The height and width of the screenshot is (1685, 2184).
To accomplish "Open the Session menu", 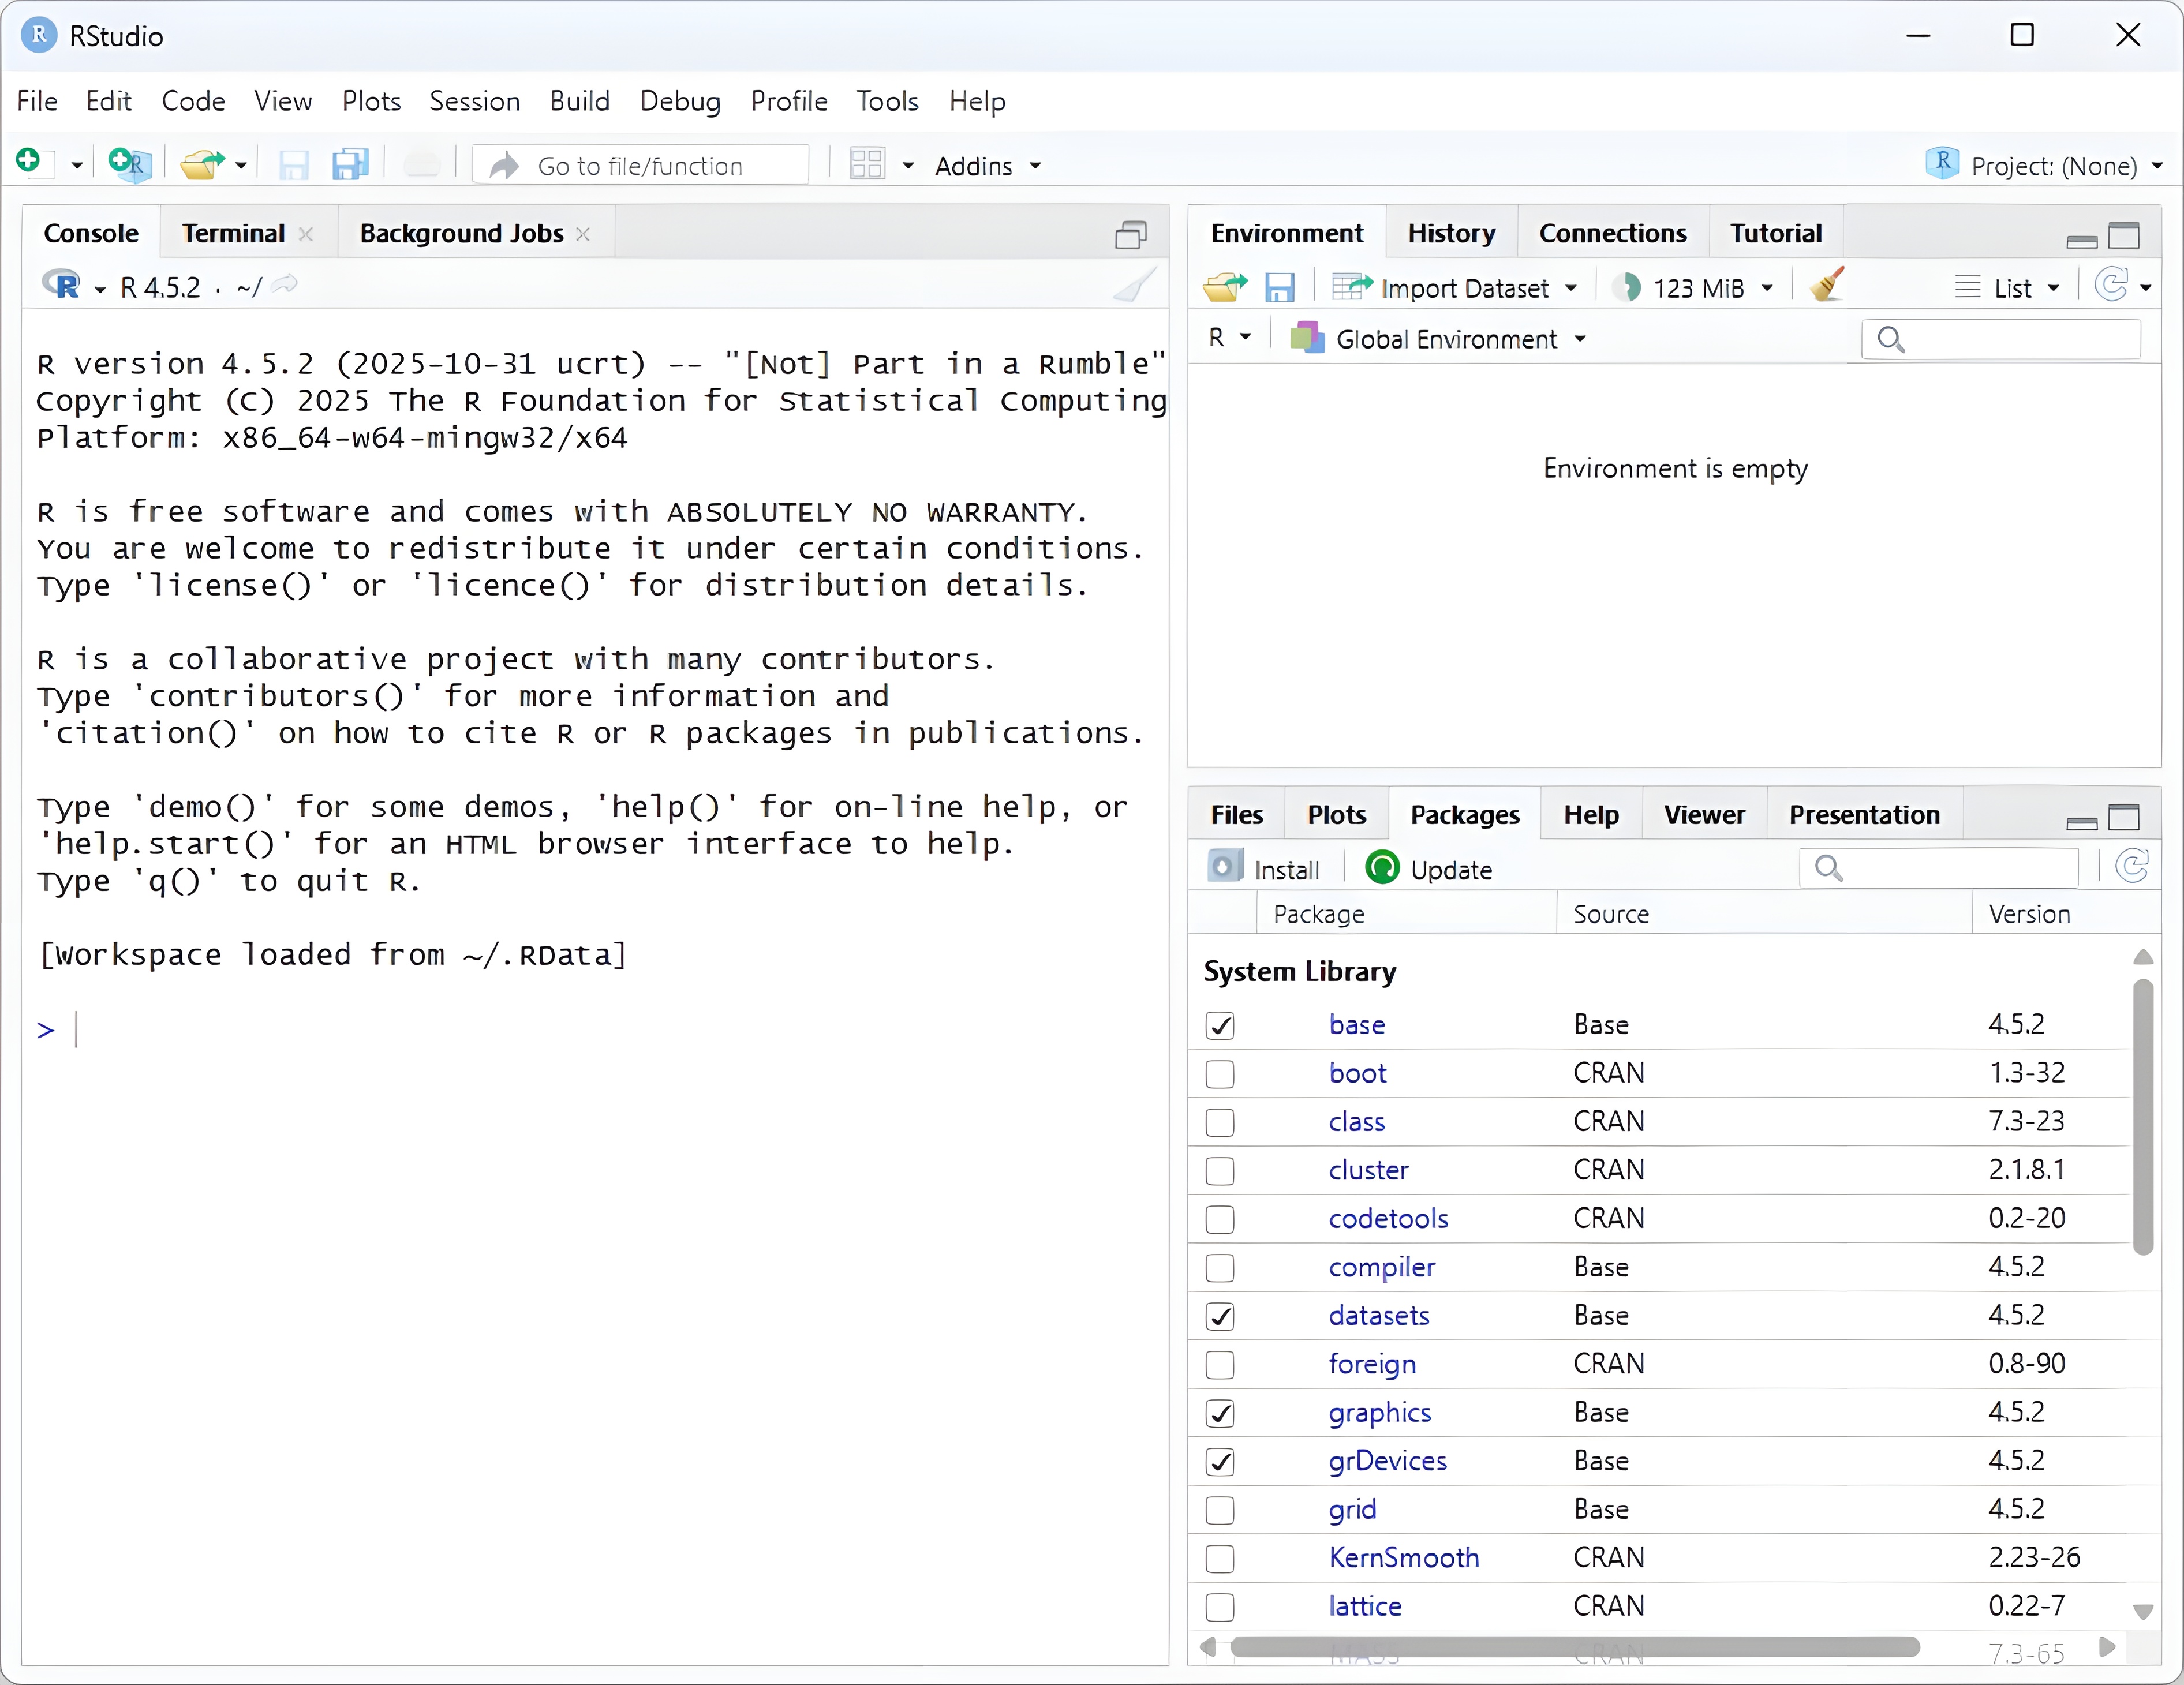I will click(474, 101).
